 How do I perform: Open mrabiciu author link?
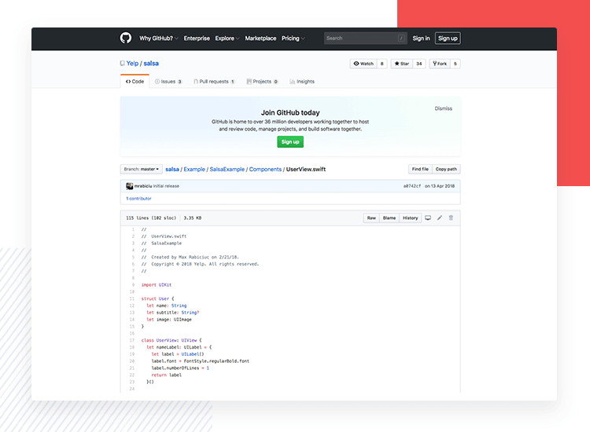point(143,186)
